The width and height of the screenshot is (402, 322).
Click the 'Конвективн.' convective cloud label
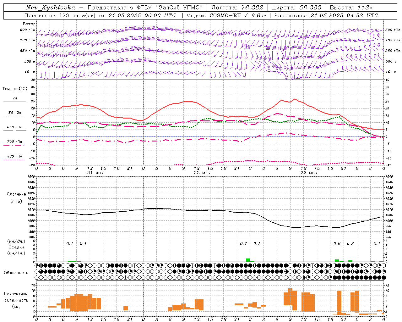click(16, 294)
